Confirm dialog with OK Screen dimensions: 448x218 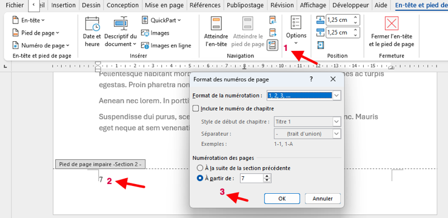tap(282, 199)
